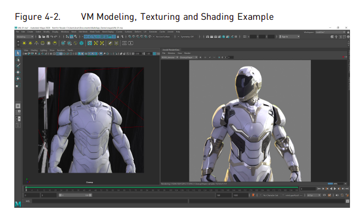
Task: Open the Create menu
Action: pos(30,32)
